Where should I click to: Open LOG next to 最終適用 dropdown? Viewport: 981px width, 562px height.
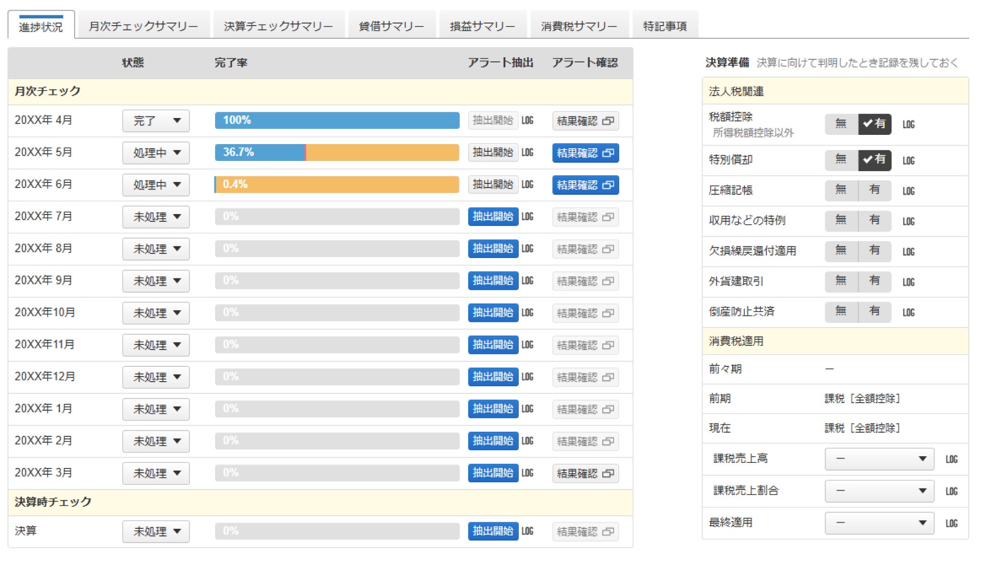951,523
